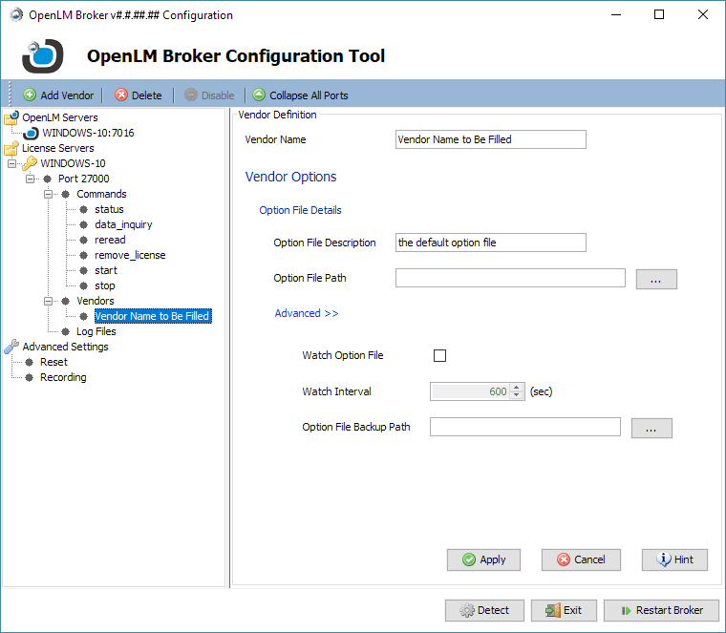
Task: Toggle the Advanced >> options link
Action: (307, 313)
